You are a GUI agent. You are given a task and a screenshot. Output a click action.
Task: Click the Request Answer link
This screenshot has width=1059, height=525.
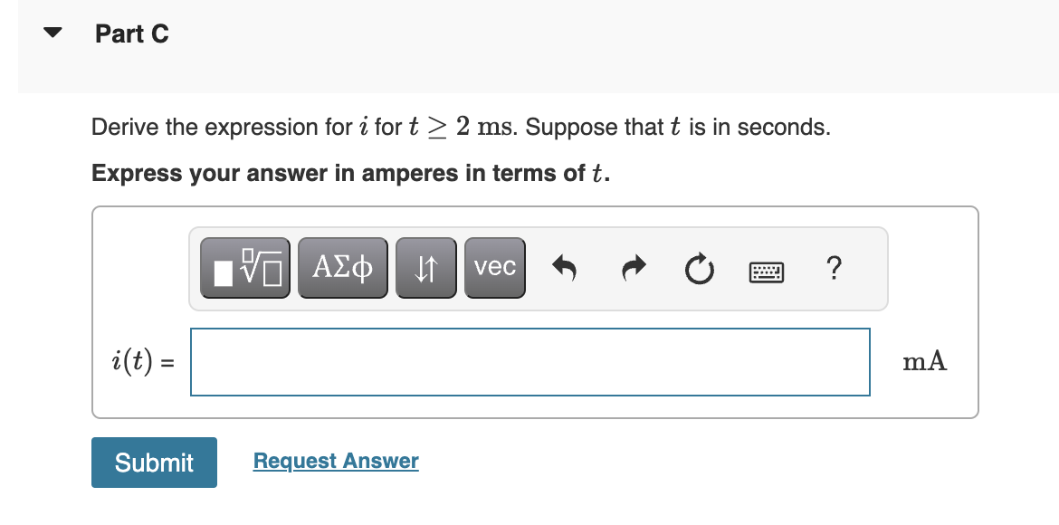pyautogui.click(x=335, y=461)
